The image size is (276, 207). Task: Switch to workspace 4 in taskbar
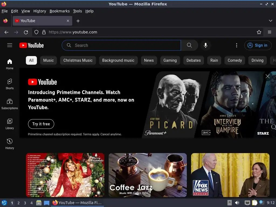(x=32, y=203)
